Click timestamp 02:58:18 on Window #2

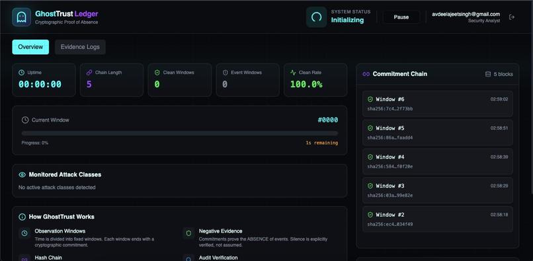coord(499,215)
